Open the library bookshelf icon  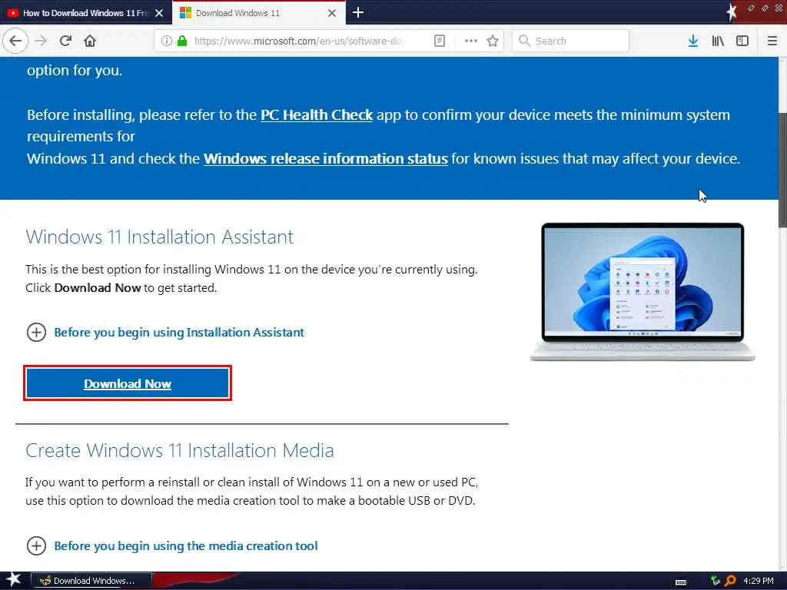(x=718, y=41)
